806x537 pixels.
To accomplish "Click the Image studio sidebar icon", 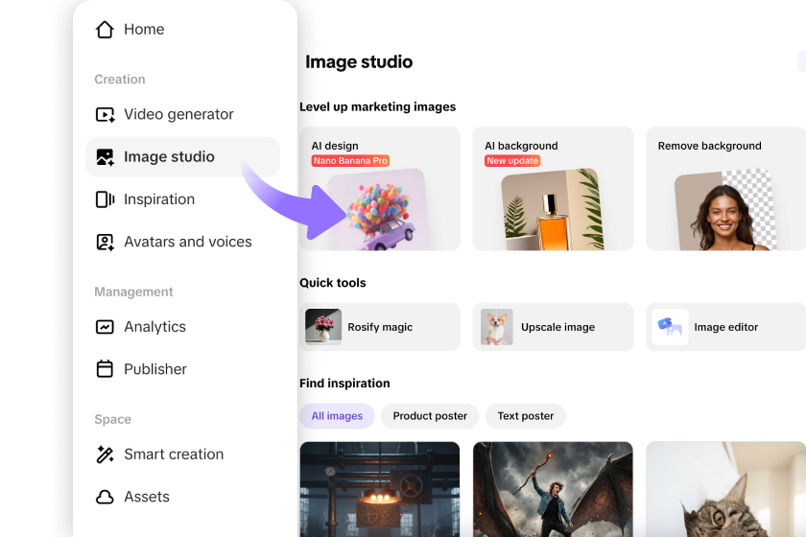I will click(x=105, y=156).
